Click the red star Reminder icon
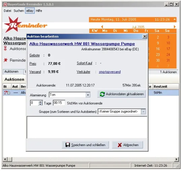 pos(5,60)
